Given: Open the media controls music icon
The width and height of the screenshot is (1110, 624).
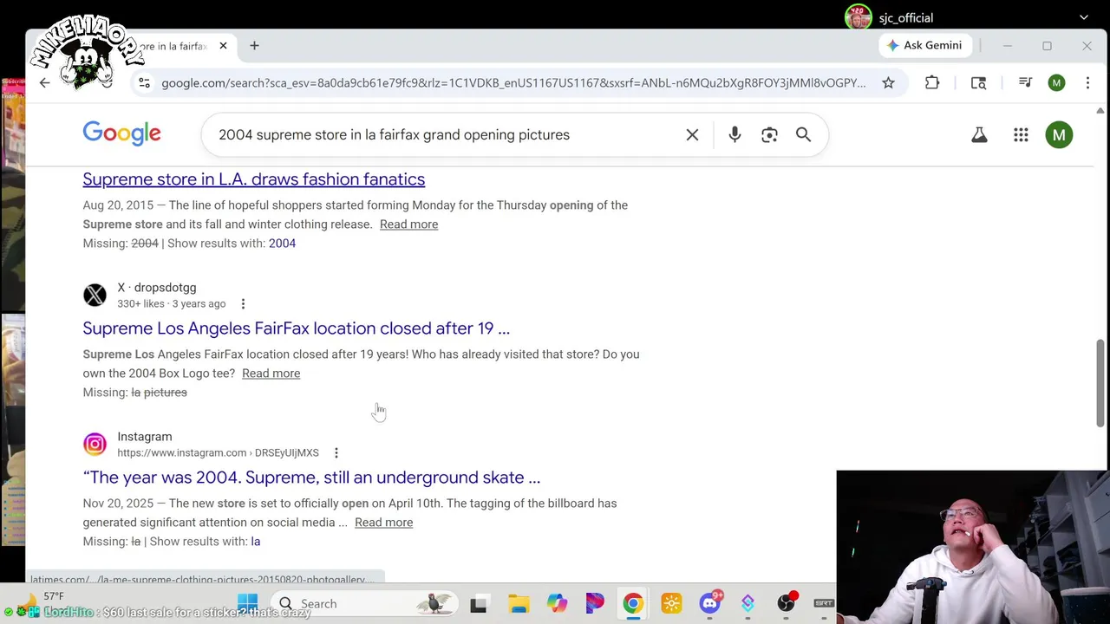Looking at the screenshot, I should tap(1025, 82).
